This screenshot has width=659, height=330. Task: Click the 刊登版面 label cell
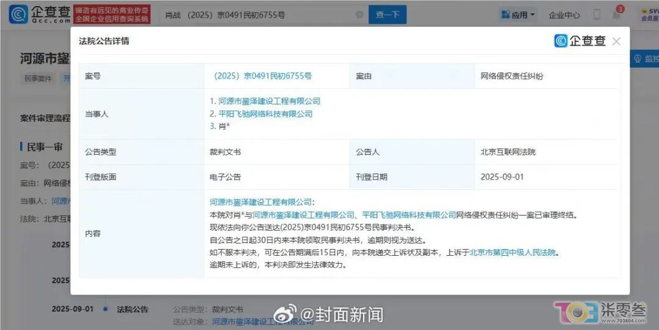[142, 177]
